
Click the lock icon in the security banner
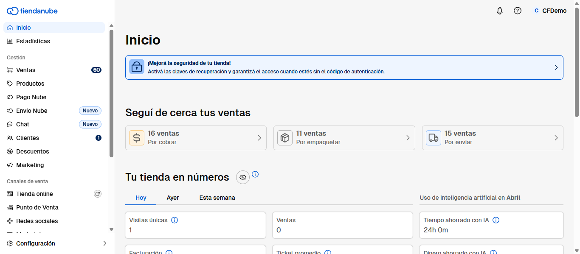137,67
